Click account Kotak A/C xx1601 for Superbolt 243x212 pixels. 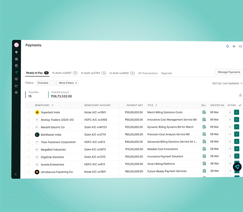click(95, 112)
